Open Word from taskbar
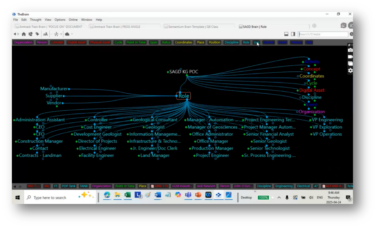 pyautogui.click(x=158, y=195)
